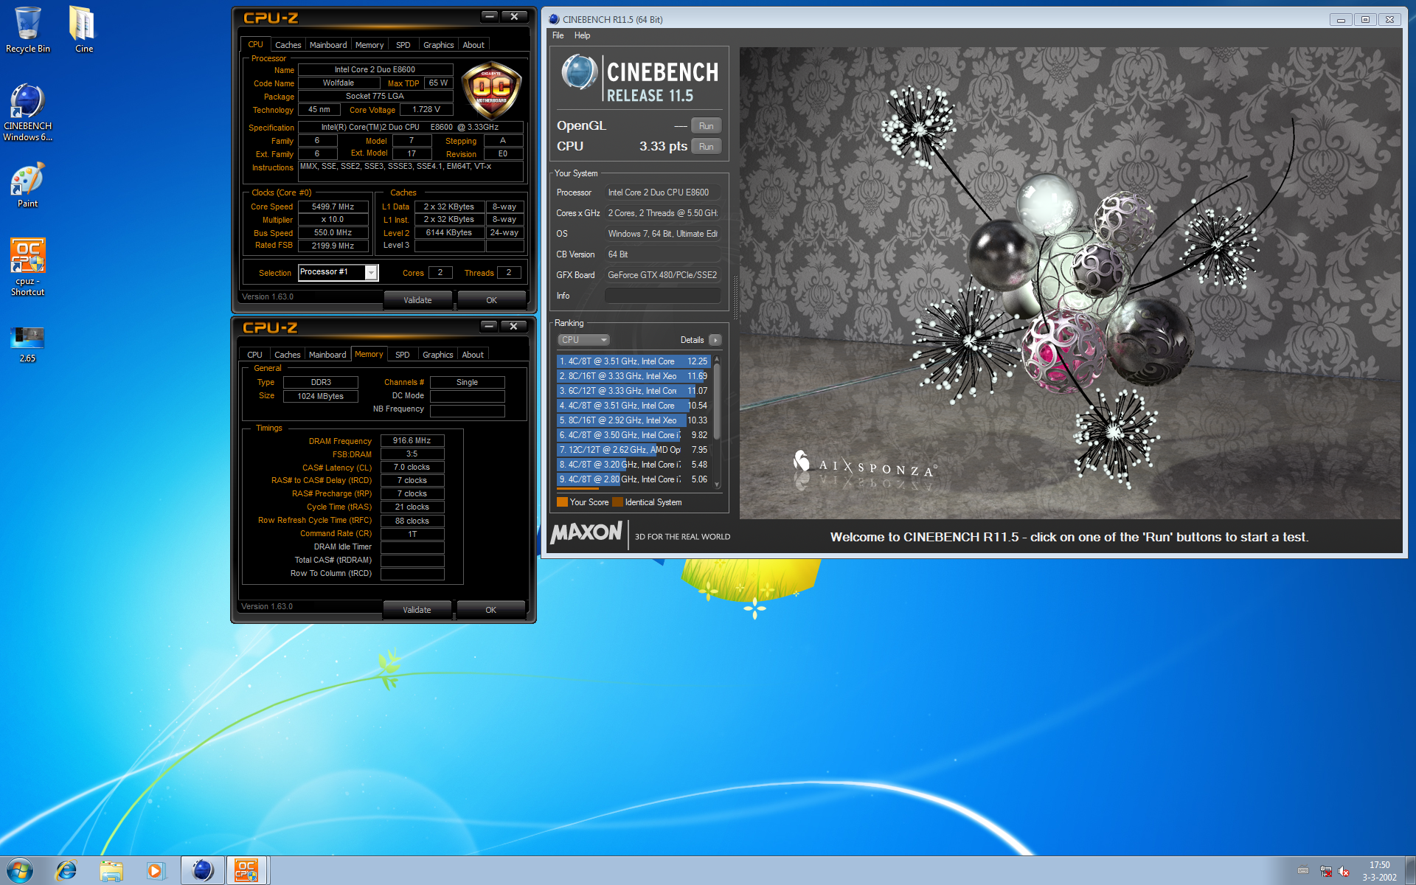This screenshot has height=885, width=1416.
Task: Open Internet Explorer from the taskbar
Action: 66,870
